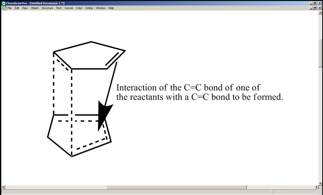This screenshot has width=323, height=195.
Task: Click the vertical scrollbar down arrow
Action: pos(320,183)
